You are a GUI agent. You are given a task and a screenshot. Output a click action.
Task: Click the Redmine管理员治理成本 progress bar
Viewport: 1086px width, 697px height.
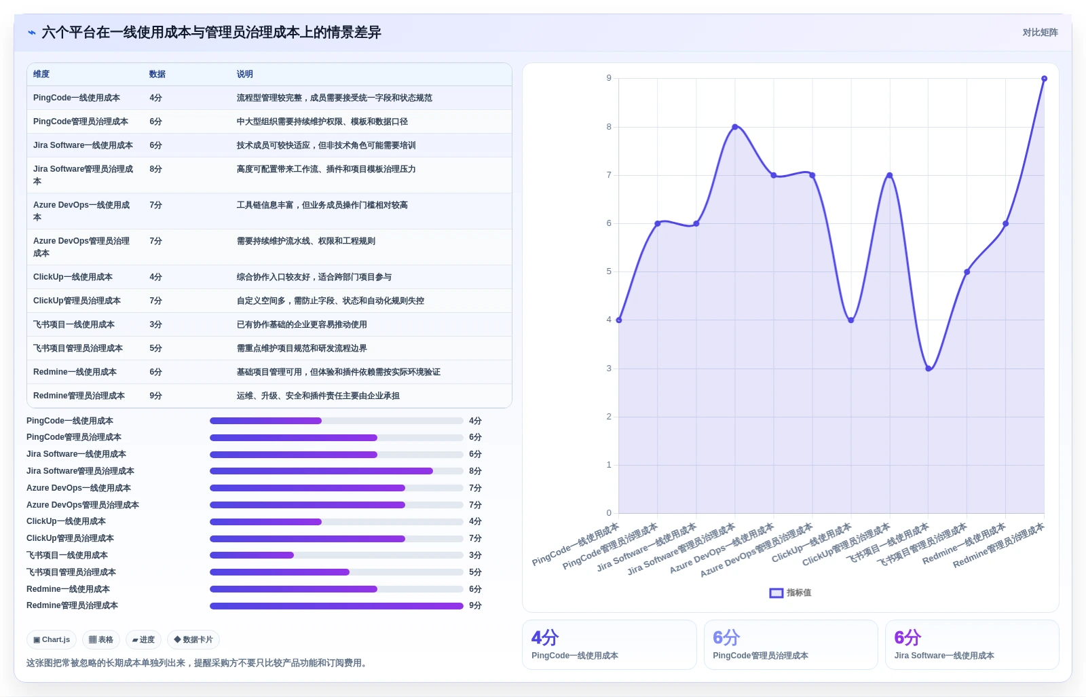pos(337,606)
